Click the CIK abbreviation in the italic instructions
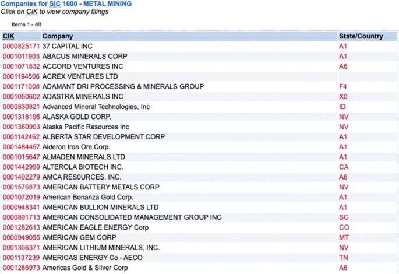 tap(32, 12)
